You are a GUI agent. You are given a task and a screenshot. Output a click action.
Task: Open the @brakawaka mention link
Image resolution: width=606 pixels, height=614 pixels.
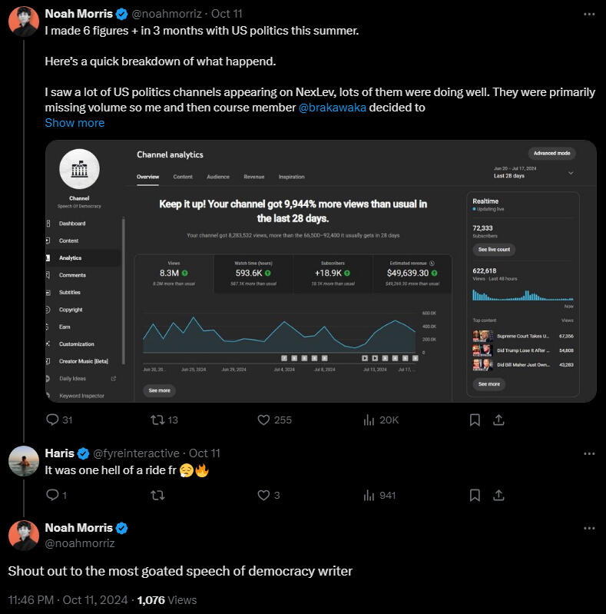point(332,108)
